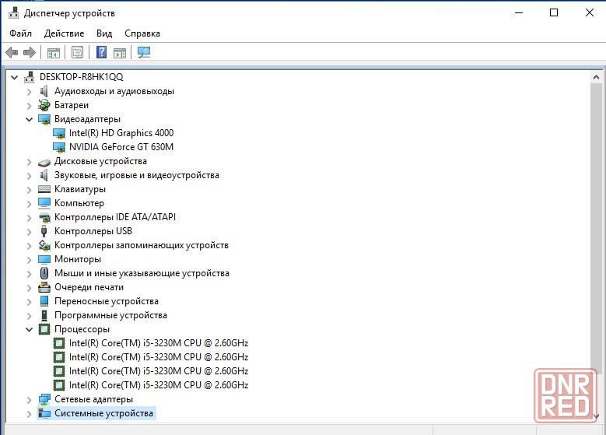
Task: Collapse the DESKTOP-R8HK1QQ root node
Action: click(15, 77)
